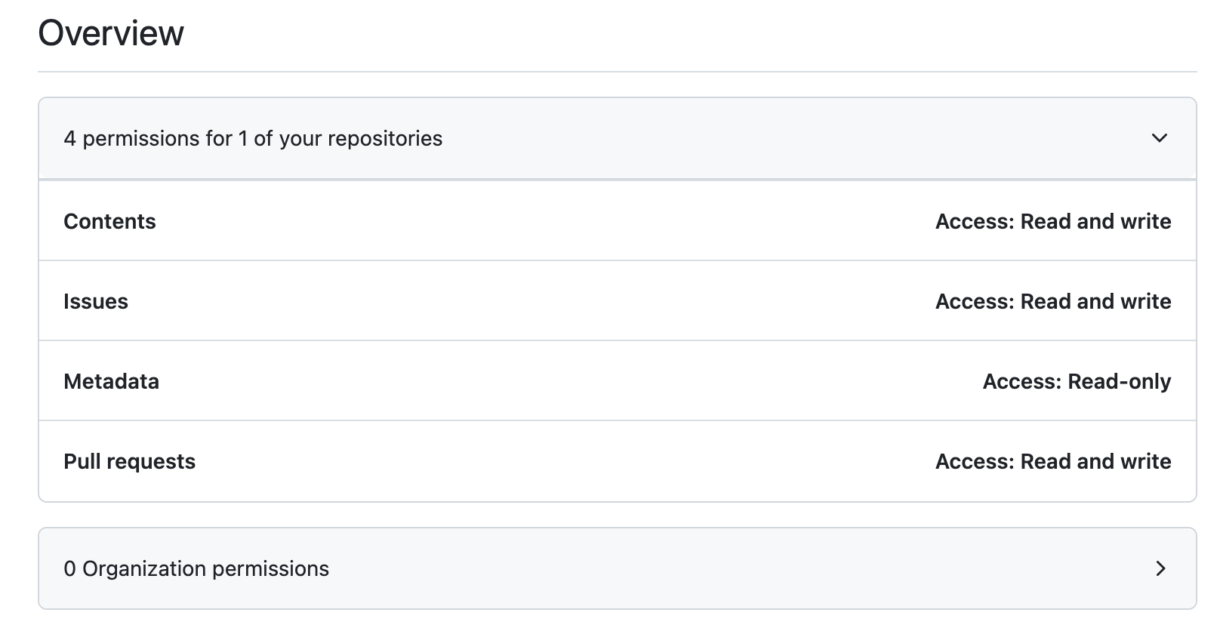Click the Pull requests label text

click(130, 461)
